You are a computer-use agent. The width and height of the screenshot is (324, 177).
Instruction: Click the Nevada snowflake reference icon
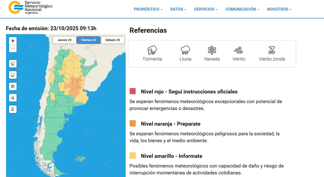point(212,50)
